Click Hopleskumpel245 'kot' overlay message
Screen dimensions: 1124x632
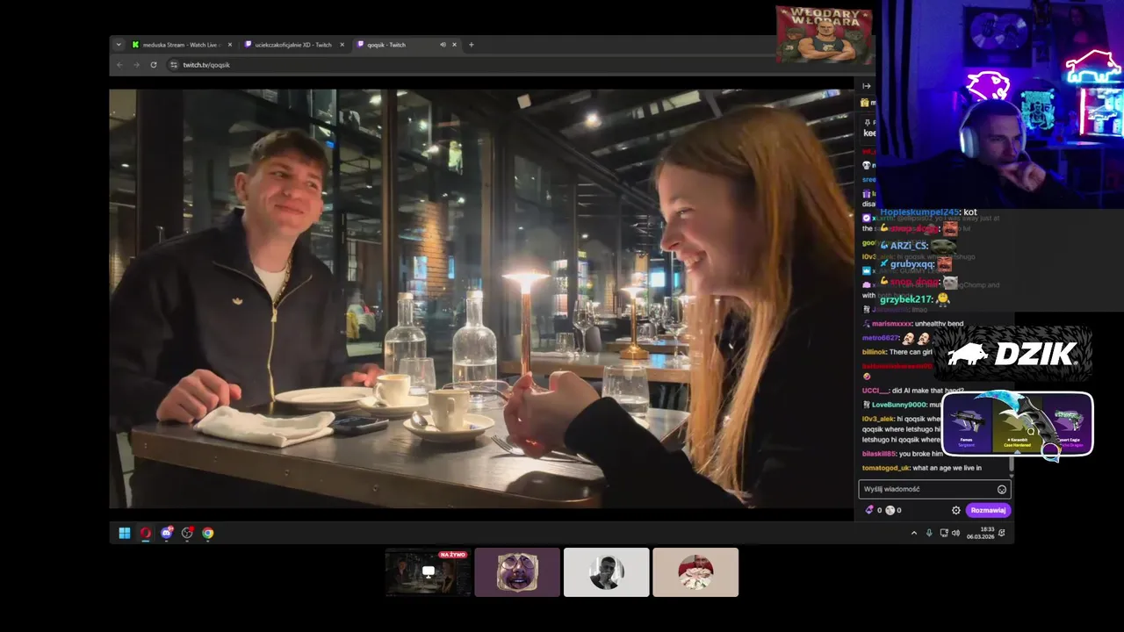(x=928, y=212)
